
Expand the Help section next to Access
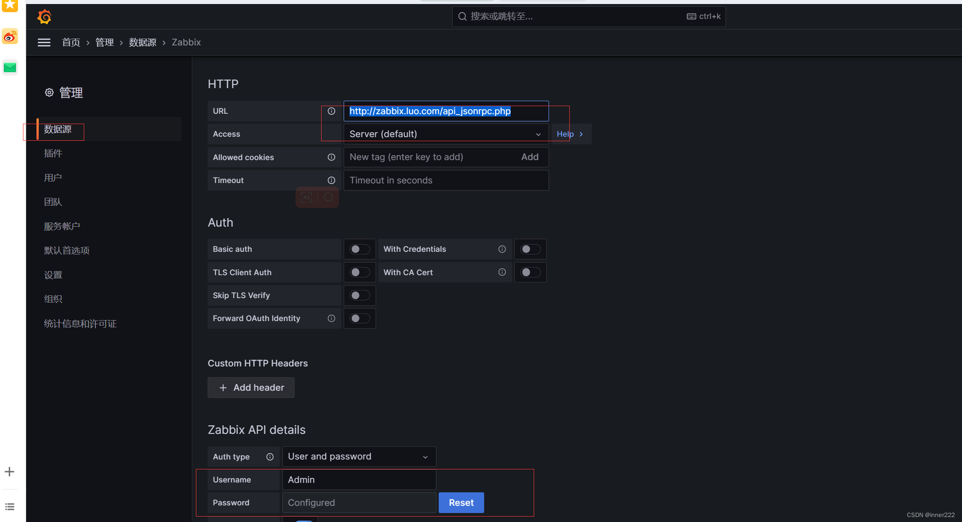(x=571, y=134)
